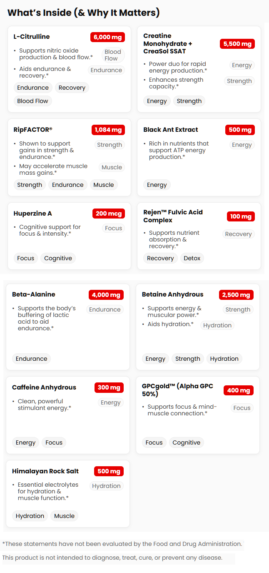Click the 200 mcg dosage badge
This screenshot has height=573, width=269.
point(109,214)
